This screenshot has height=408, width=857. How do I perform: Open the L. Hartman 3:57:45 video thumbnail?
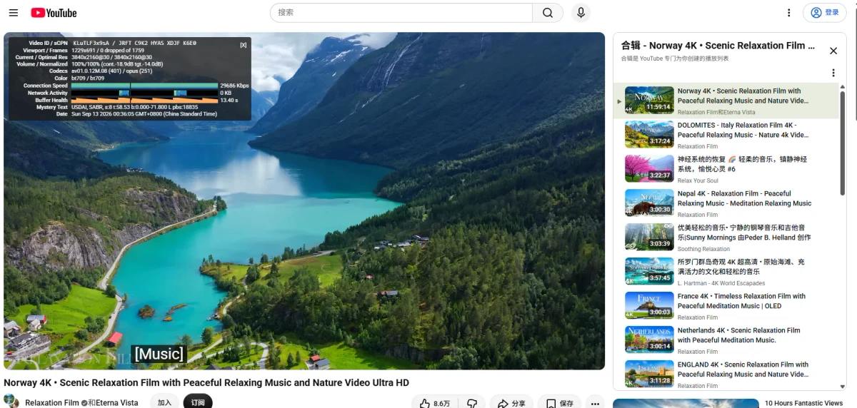[x=649, y=272]
